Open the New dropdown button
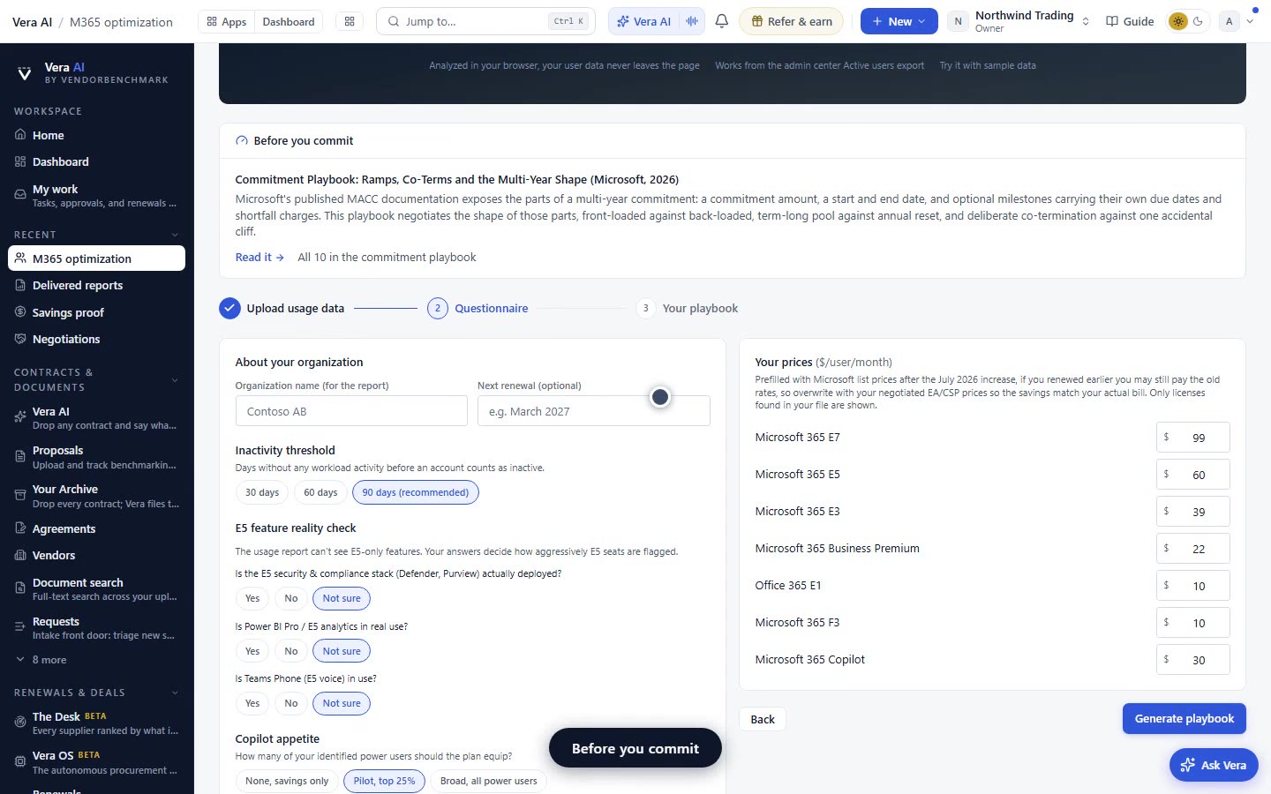1271x794 pixels. click(899, 21)
